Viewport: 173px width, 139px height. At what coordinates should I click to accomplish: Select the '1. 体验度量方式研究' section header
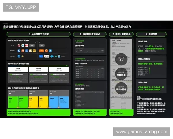39,34
